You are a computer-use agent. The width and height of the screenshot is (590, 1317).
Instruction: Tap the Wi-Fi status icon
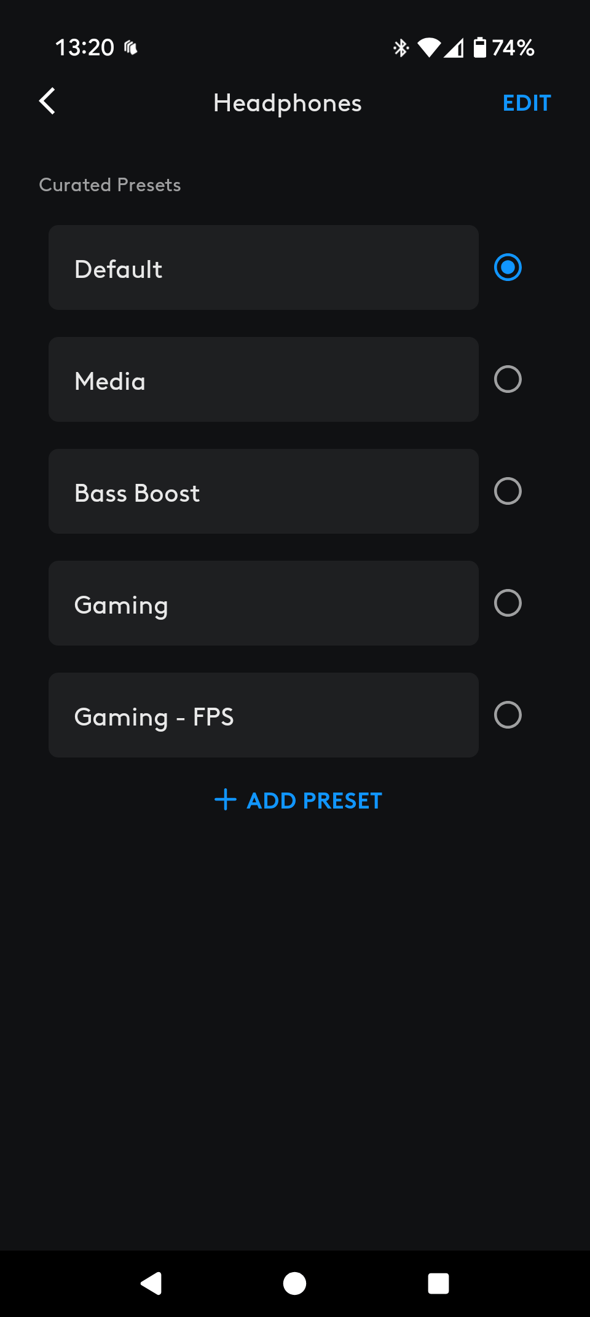[x=429, y=47]
